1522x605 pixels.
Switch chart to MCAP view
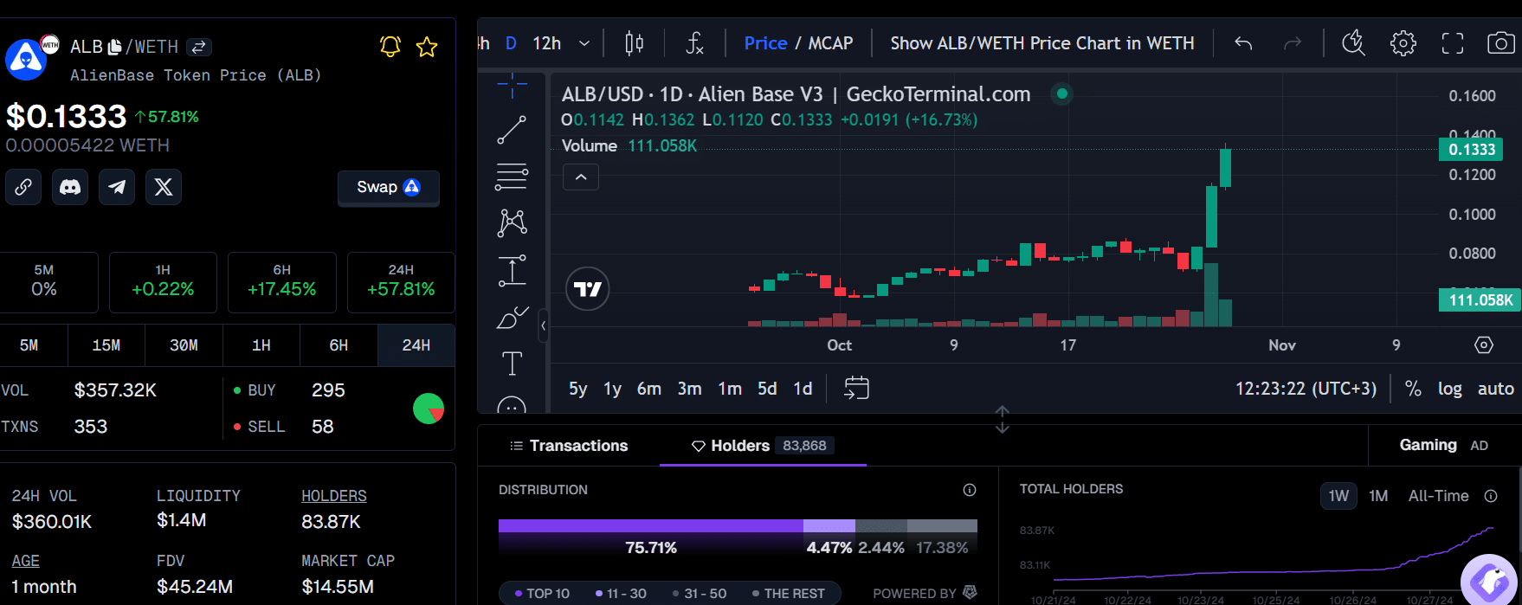point(830,43)
